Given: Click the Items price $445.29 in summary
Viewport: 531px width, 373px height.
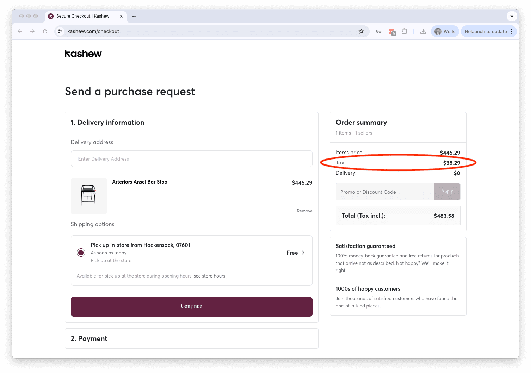Looking at the screenshot, I should pos(450,153).
